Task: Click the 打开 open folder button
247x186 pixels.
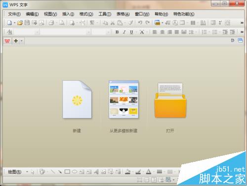Action: (x=170, y=108)
